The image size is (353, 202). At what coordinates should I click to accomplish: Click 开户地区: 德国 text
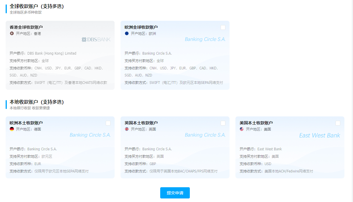[28, 129]
